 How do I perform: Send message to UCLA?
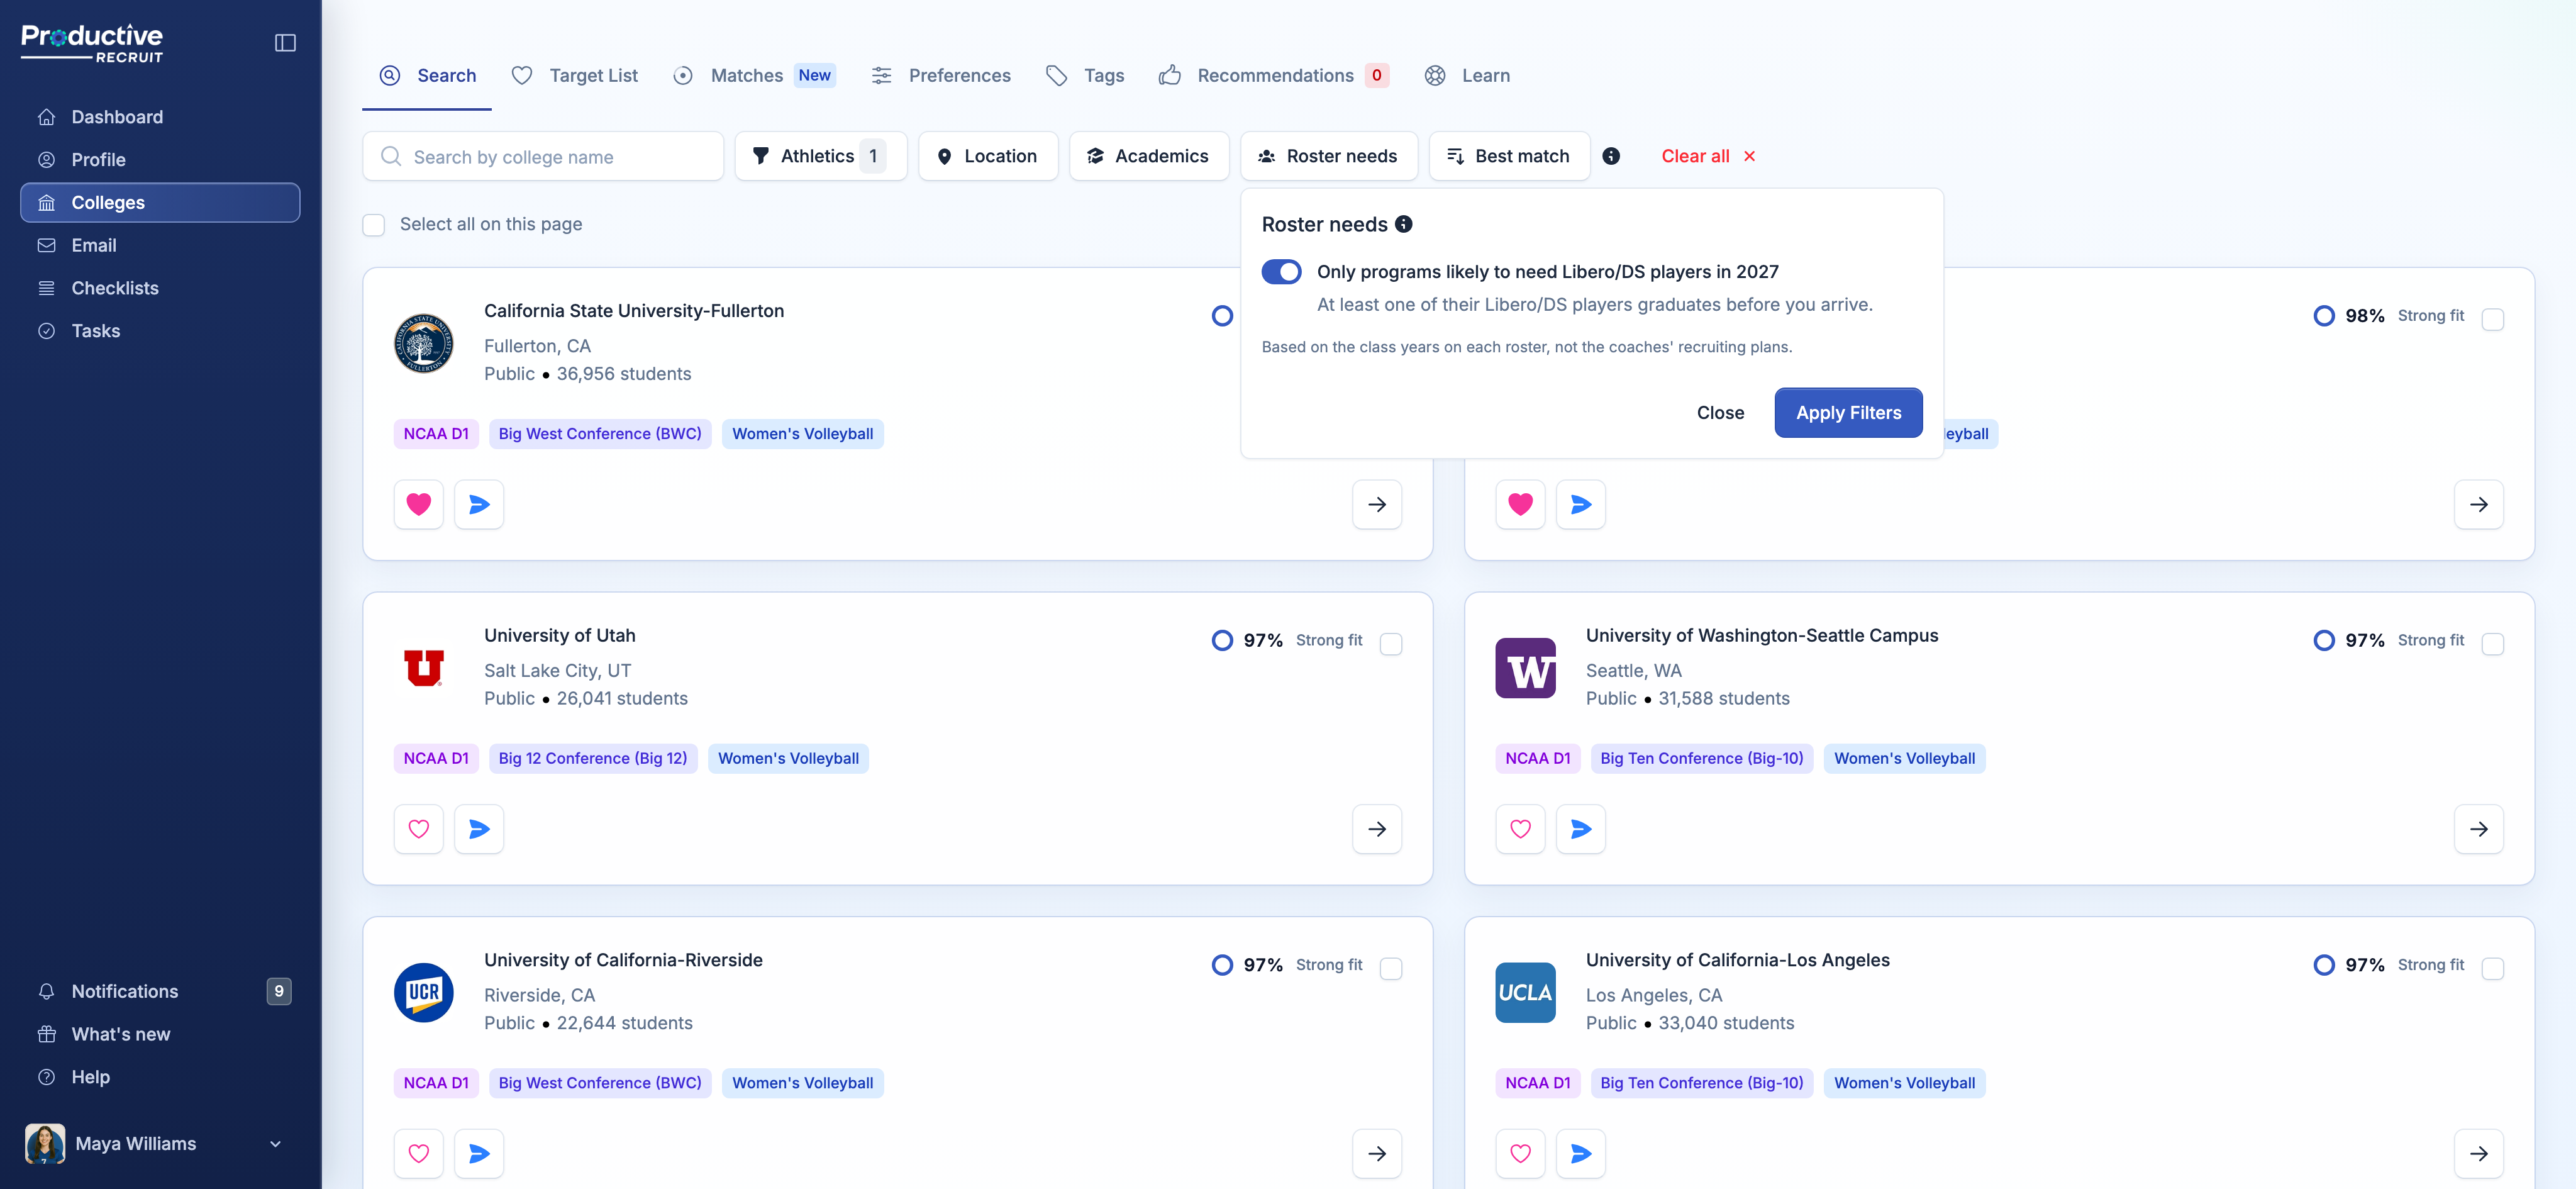pyautogui.click(x=1581, y=1154)
